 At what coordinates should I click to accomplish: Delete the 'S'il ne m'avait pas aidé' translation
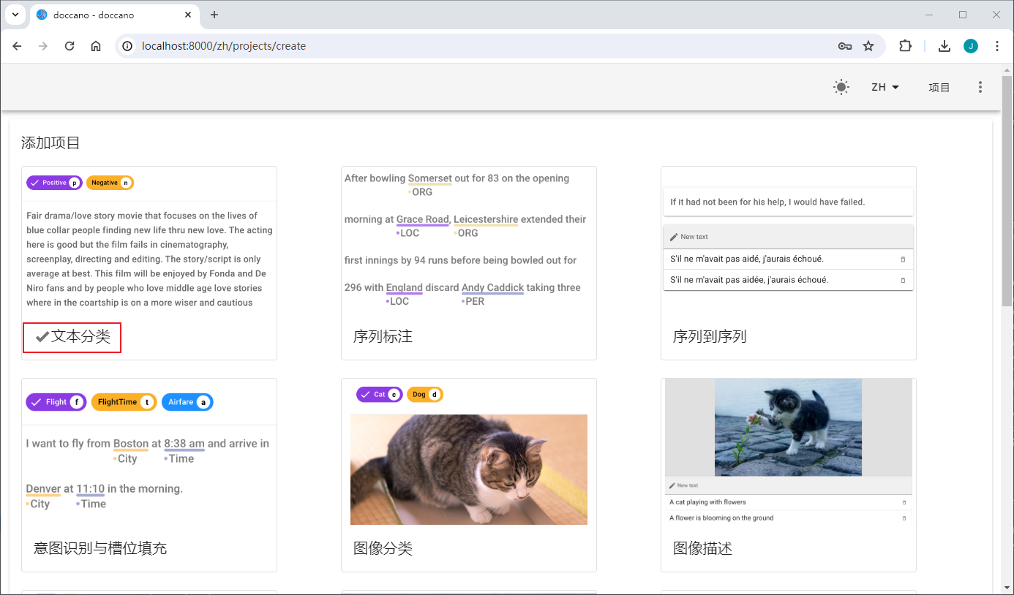(902, 259)
